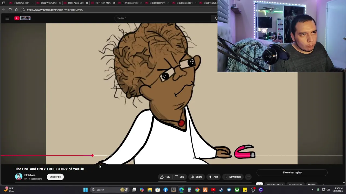The image size is (346, 194).
Task: Open Calculator from taskbar
Action: [189, 190]
